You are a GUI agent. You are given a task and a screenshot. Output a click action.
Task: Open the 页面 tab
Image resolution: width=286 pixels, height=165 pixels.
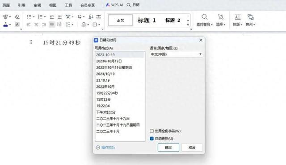point(6,5)
